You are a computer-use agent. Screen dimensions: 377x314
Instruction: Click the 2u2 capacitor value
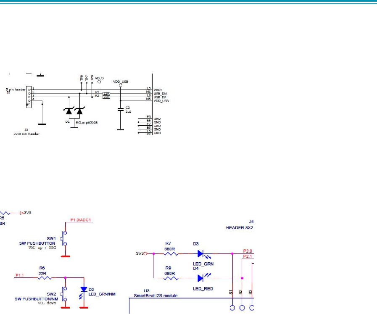pyautogui.click(x=128, y=111)
